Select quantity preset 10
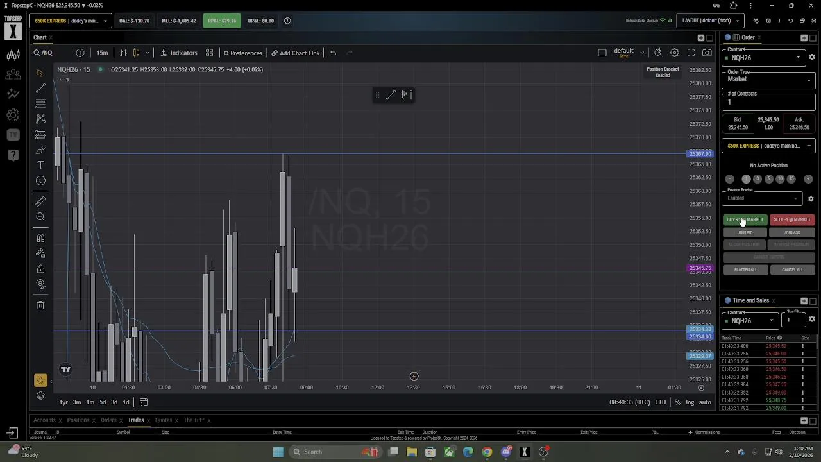Image resolution: width=821 pixels, height=462 pixels. coord(780,179)
